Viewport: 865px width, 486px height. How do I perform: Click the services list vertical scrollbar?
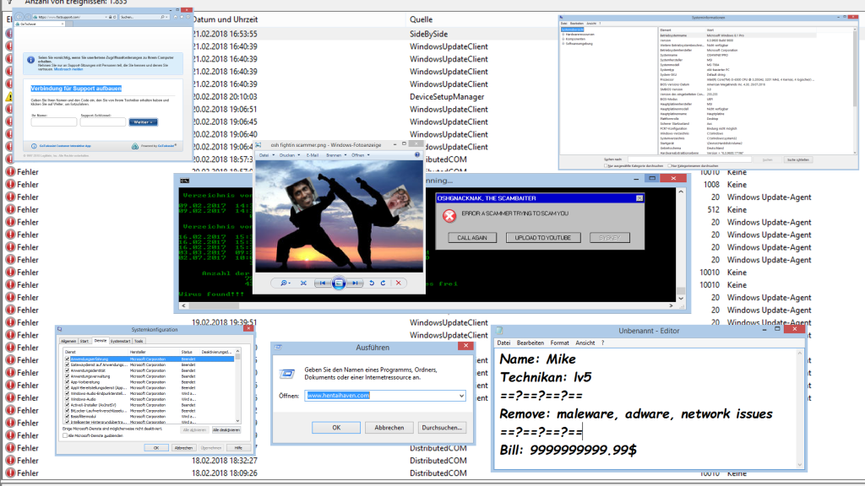[237, 386]
